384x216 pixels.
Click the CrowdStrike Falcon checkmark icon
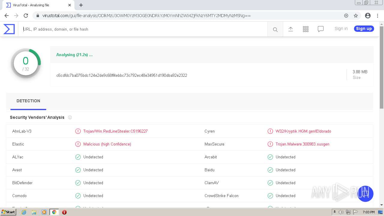(x=270, y=196)
